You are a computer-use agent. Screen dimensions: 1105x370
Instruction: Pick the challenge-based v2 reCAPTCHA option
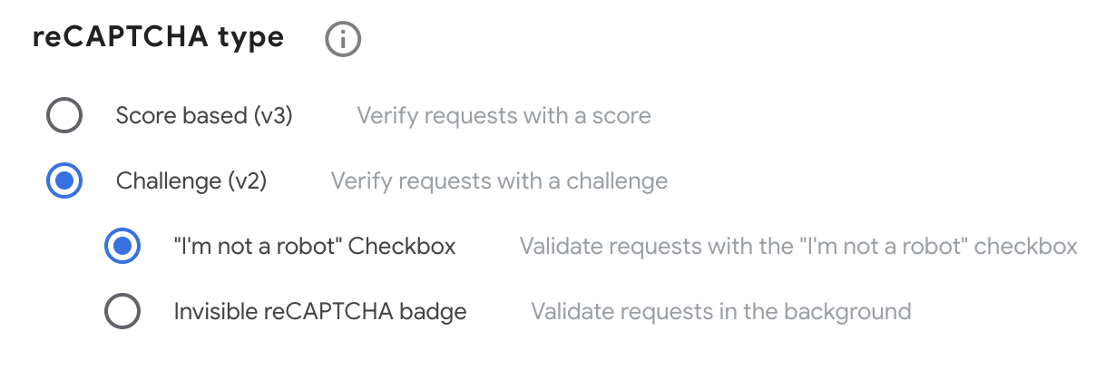tap(64, 181)
